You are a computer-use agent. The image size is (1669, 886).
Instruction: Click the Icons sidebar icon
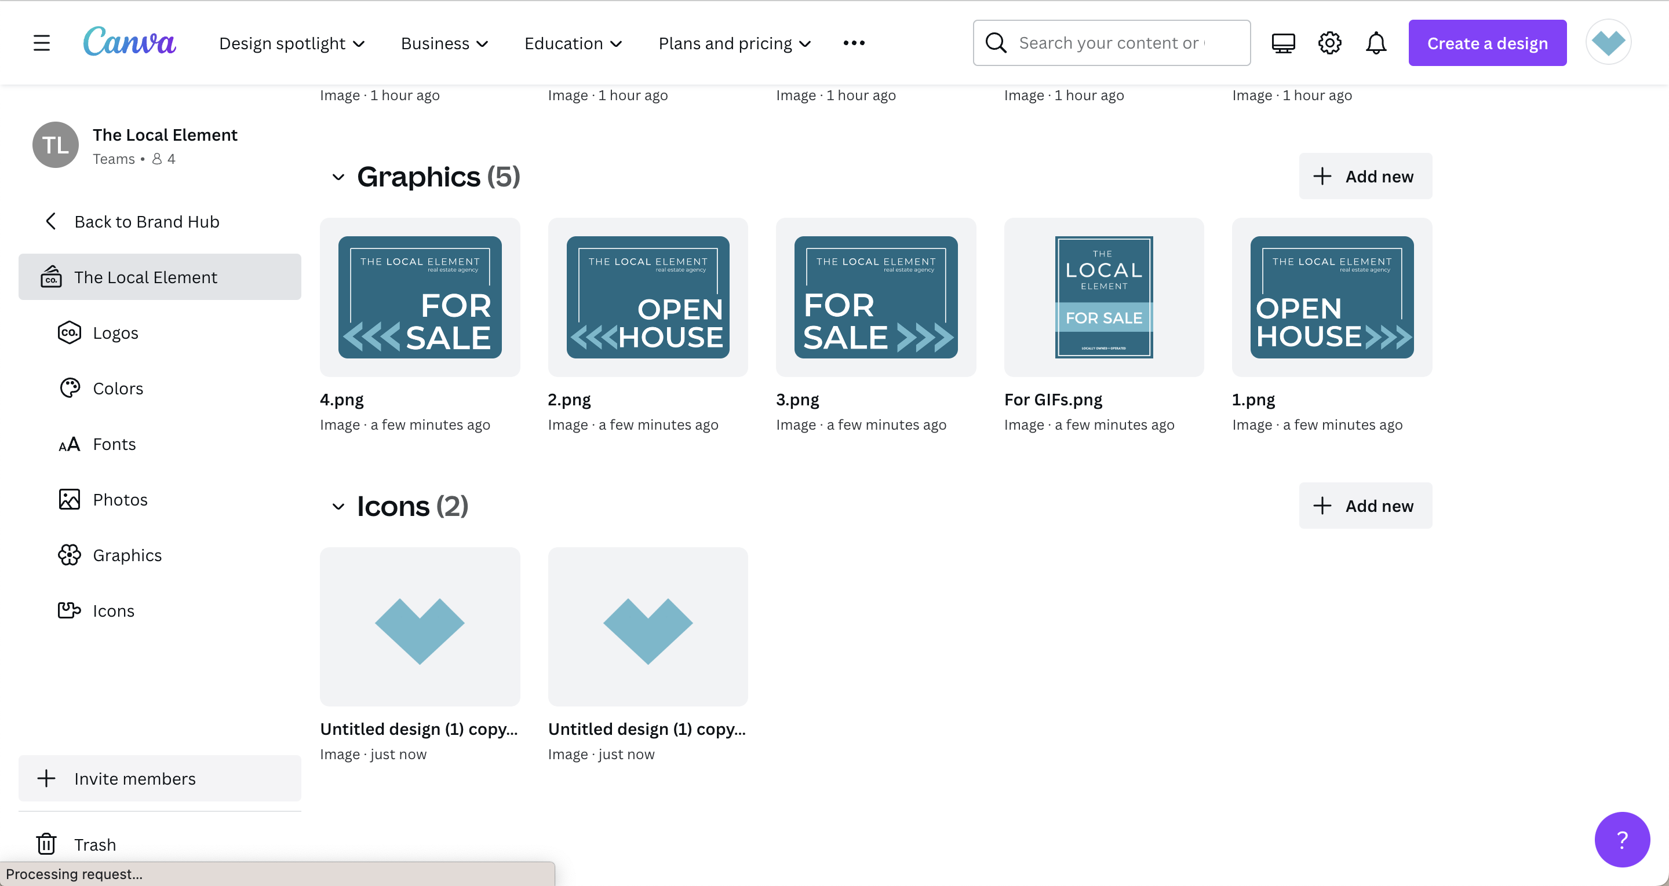(x=70, y=611)
